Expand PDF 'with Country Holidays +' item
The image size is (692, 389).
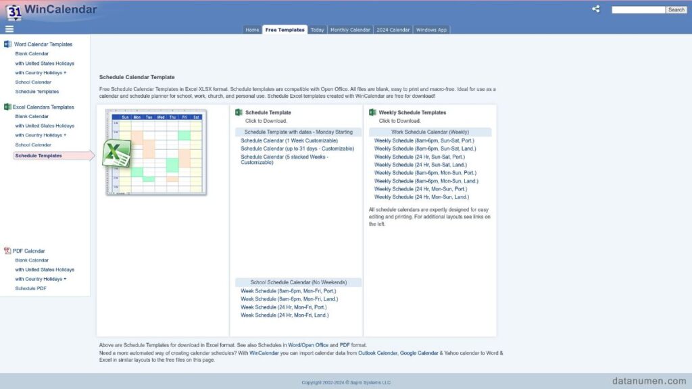coord(41,279)
